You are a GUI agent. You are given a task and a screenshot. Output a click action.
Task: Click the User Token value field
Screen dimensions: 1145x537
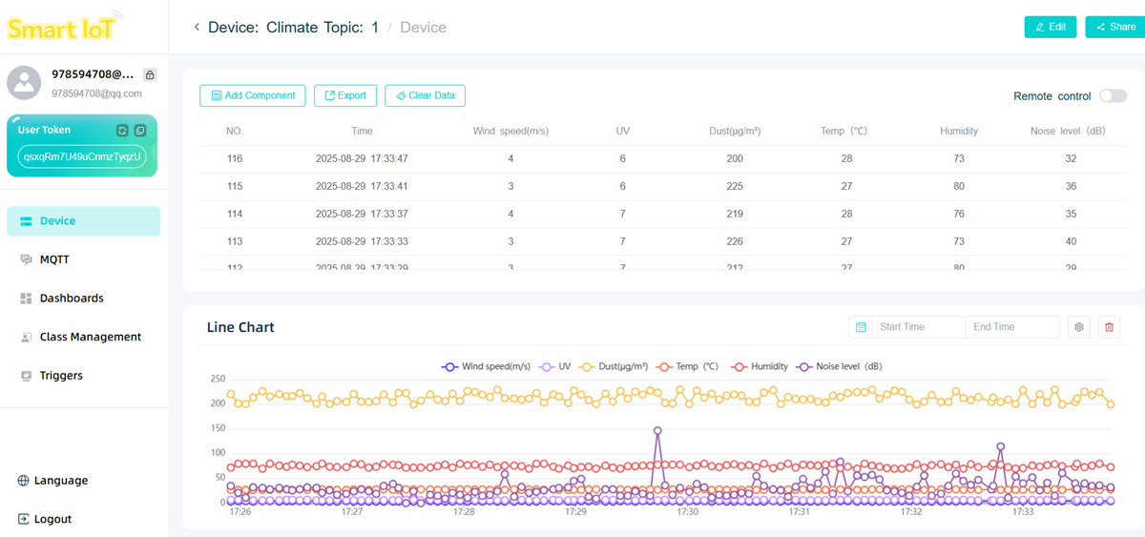pyautogui.click(x=82, y=156)
